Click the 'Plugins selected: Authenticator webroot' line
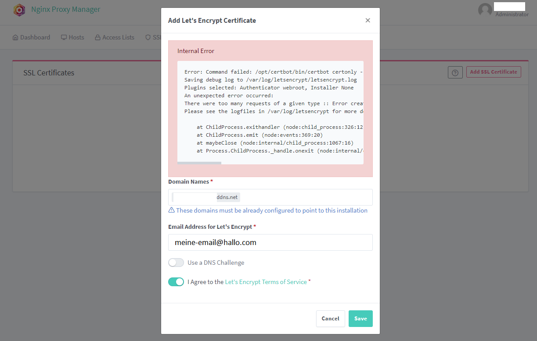Image resolution: width=537 pixels, height=341 pixels. click(269, 88)
